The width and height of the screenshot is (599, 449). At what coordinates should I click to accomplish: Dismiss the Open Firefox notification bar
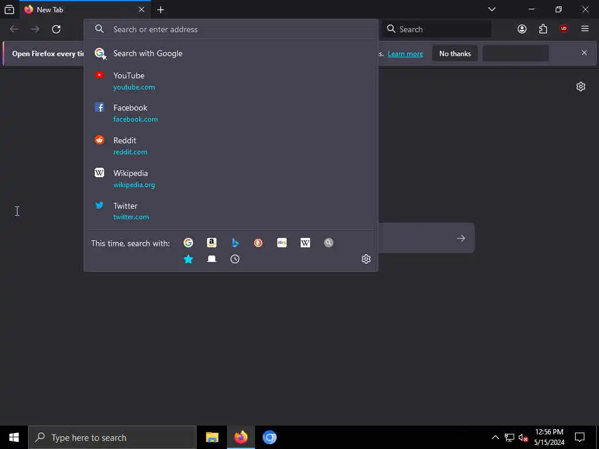coord(584,53)
